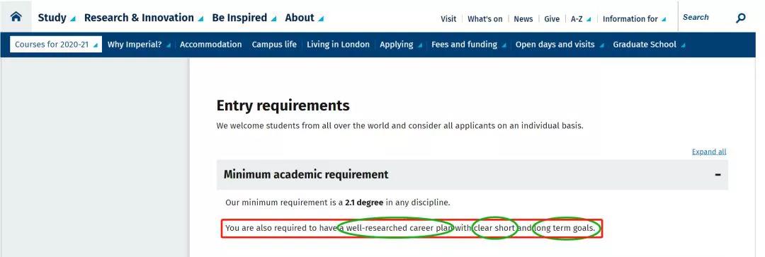Open the About dropdown menu
Viewport: 765px width, 257px height.
[x=304, y=18]
